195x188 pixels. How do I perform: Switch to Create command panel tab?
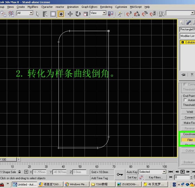click(182, 23)
